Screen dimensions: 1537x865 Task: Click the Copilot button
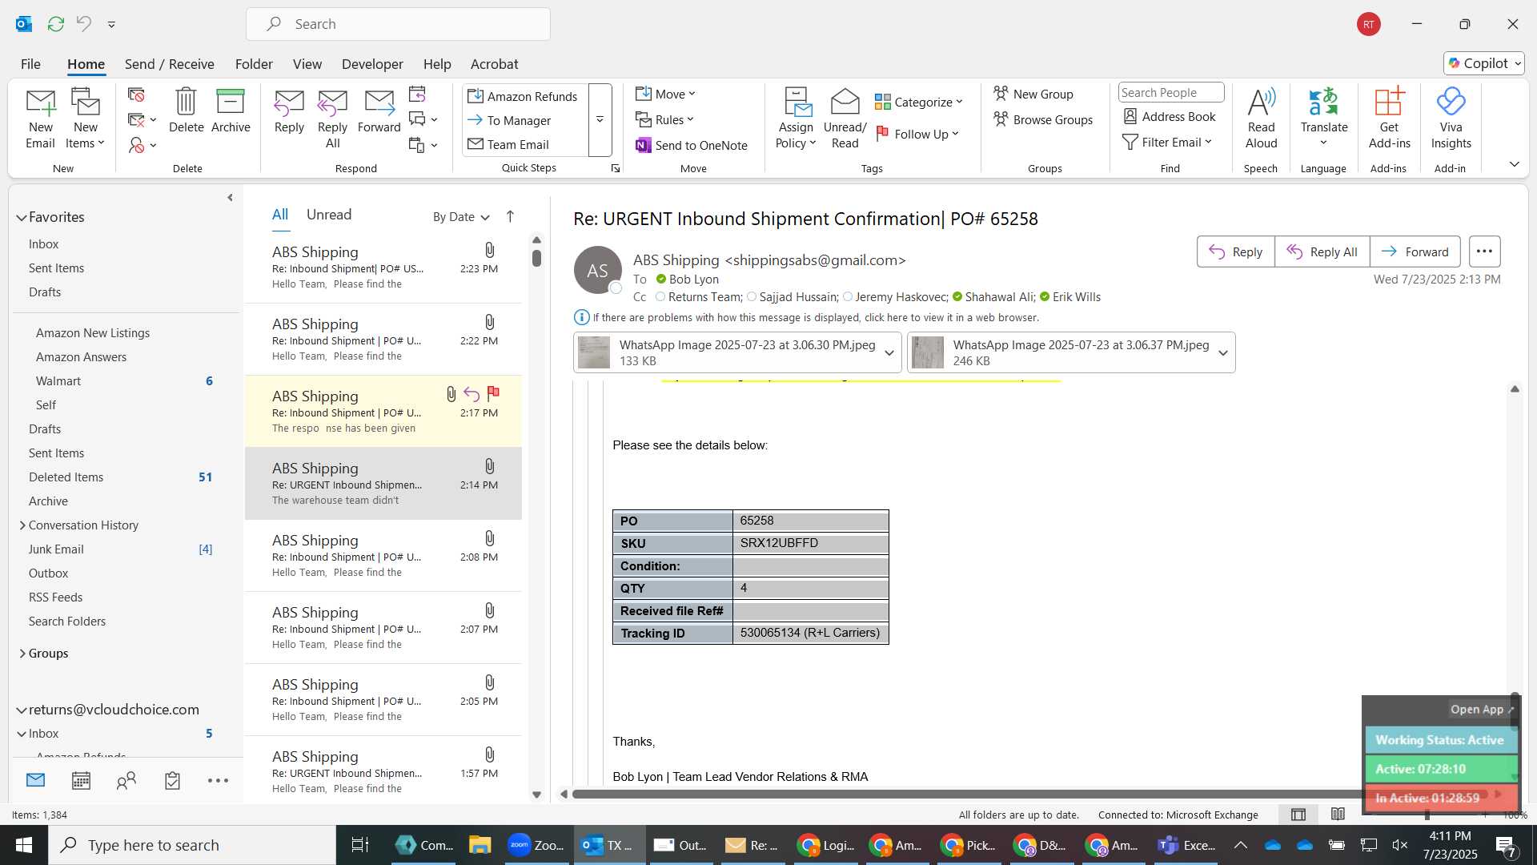[x=1484, y=63]
